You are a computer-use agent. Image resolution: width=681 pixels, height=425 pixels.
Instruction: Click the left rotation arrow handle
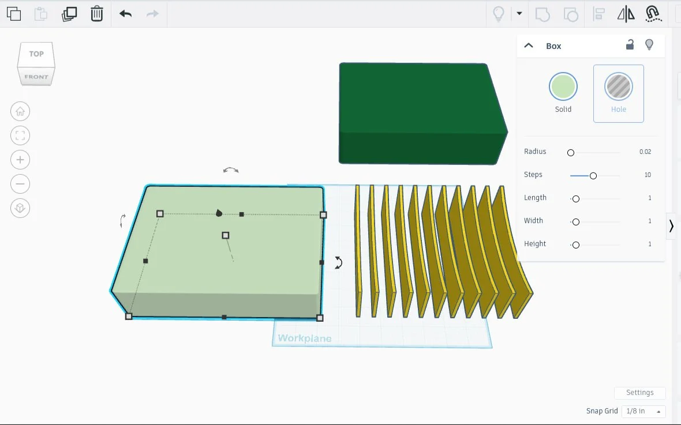tap(123, 220)
